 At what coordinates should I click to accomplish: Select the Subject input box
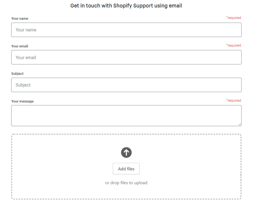point(126,85)
